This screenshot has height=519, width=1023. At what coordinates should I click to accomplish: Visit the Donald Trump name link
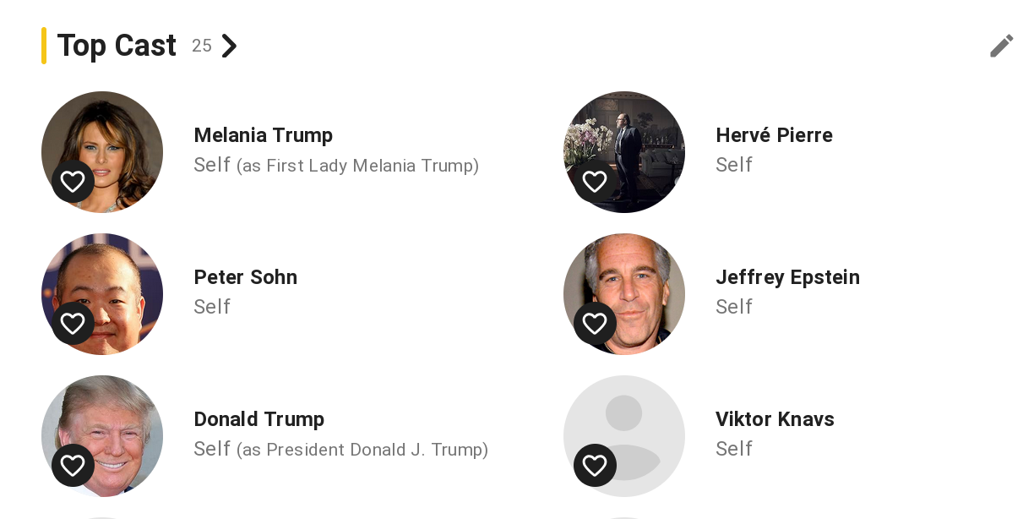[258, 419]
